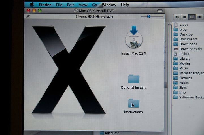Select the Music folder icon
Viewport: 204px width, 135px height.
click(x=175, y=68)
